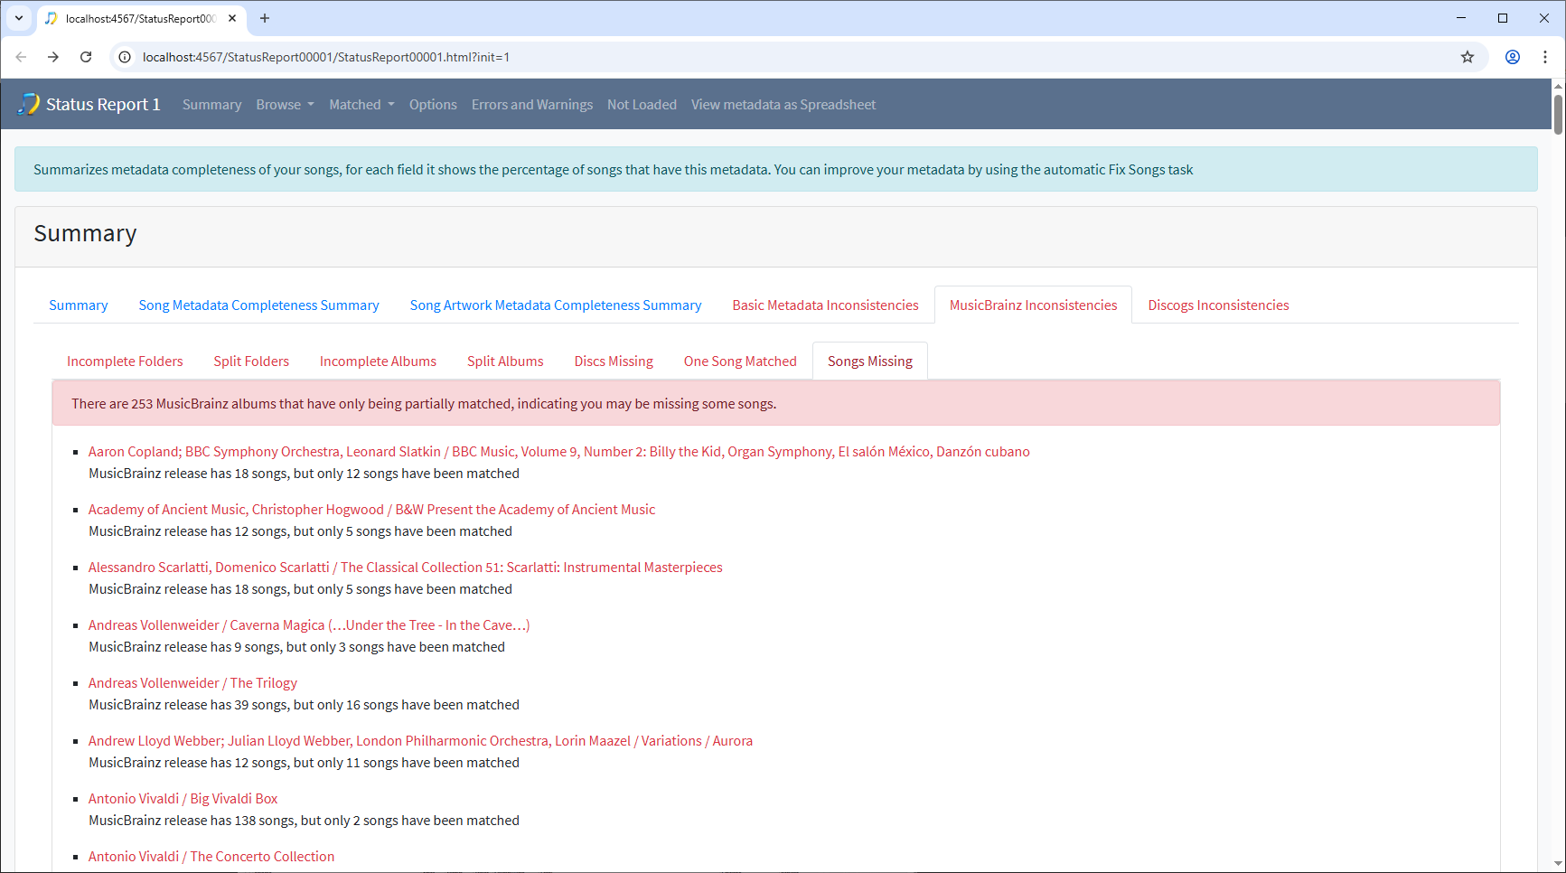The width and height of the screenshot is (1566, 873).
Task: Open the Split Albums sub-tab
Action: 505,361
